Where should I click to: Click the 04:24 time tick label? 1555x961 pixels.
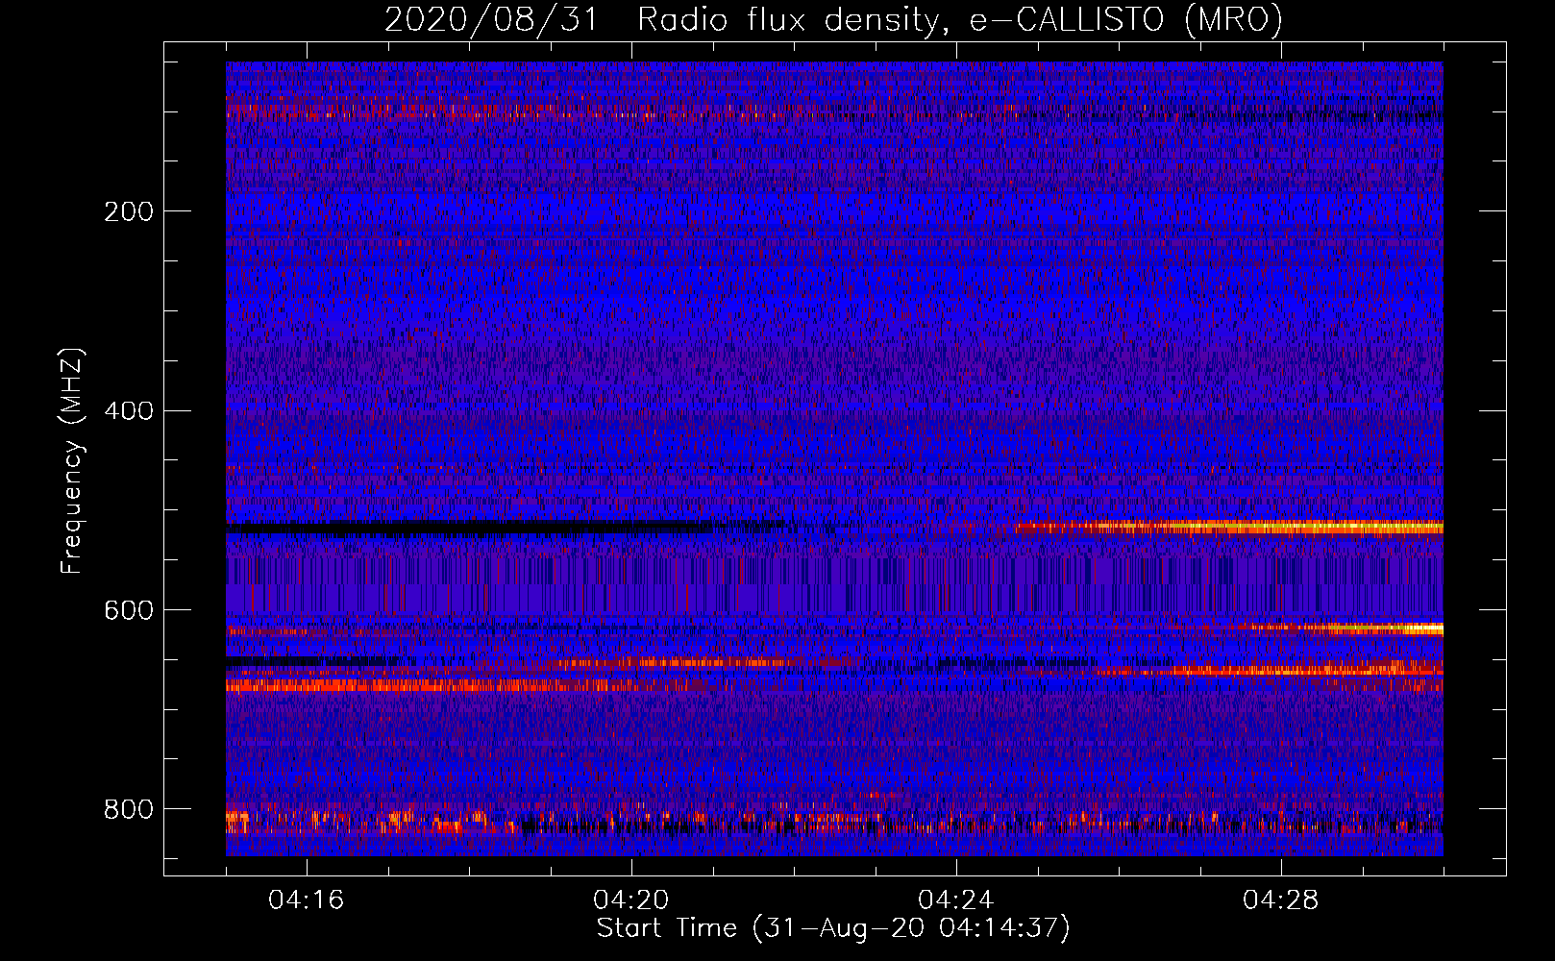[956, 900]
